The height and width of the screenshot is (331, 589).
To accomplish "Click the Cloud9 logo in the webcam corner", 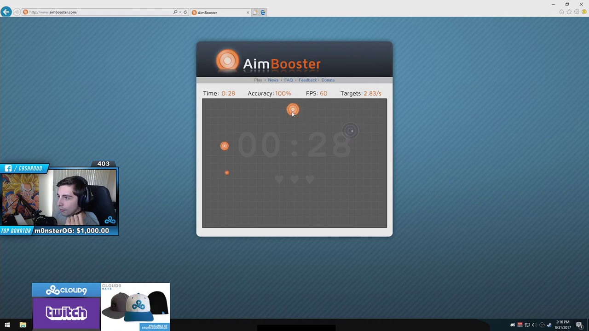I will coord(110,220).
